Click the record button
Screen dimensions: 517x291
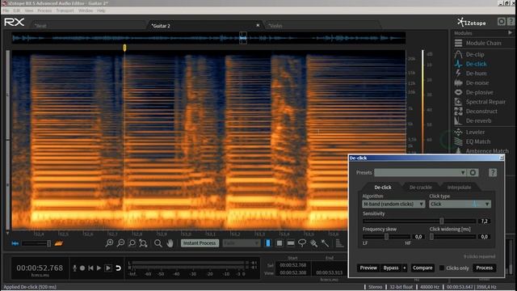pyautogui.click(x=82, y=268)
